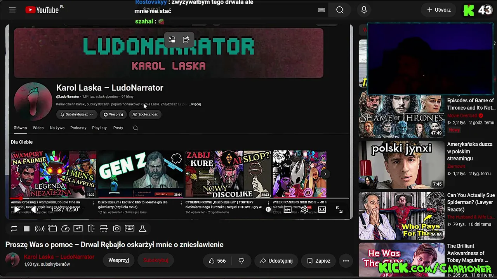Image resolution: width=497 pixels, height=279 pixels.
Task: Toggle subtitles in the video player
Action: 287,209
